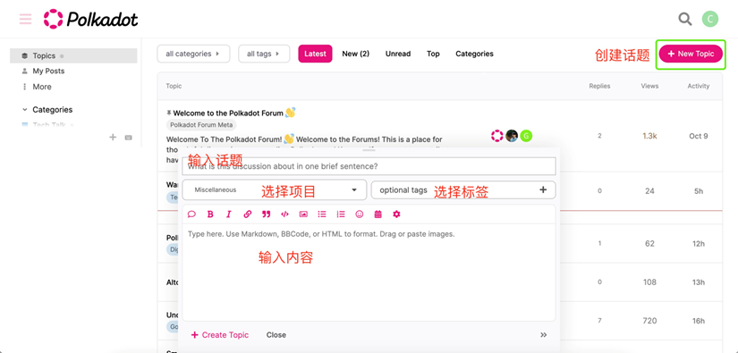738x353 pixels.
Task: Click the Polkadot logo
Action: click(x=91, y=19)
